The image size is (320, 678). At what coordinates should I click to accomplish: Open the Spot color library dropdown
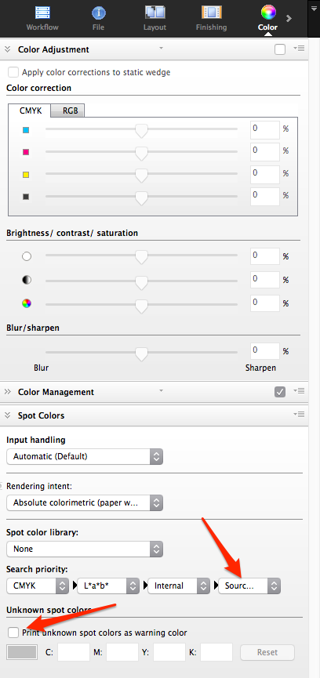[85, 549]
